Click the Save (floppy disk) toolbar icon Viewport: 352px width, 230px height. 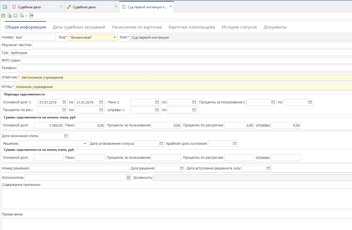(3, 16)
